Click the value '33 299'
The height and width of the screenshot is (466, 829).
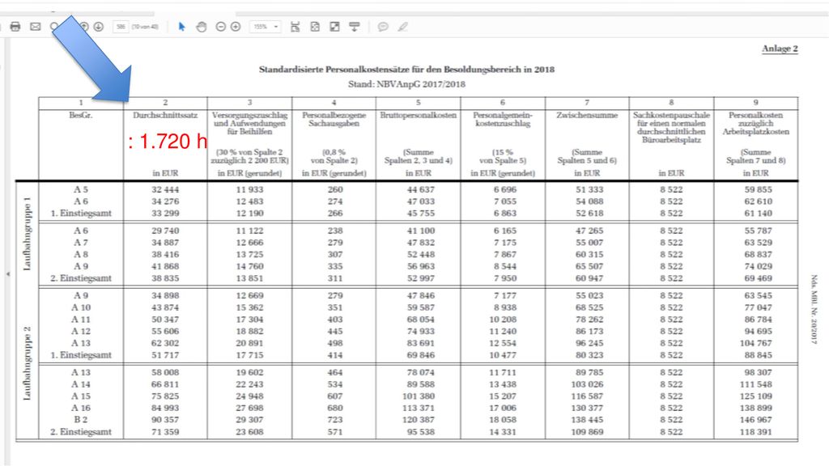(165, 214)
